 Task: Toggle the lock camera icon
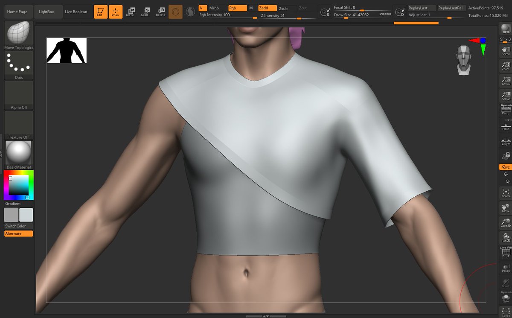click(506, 155)
